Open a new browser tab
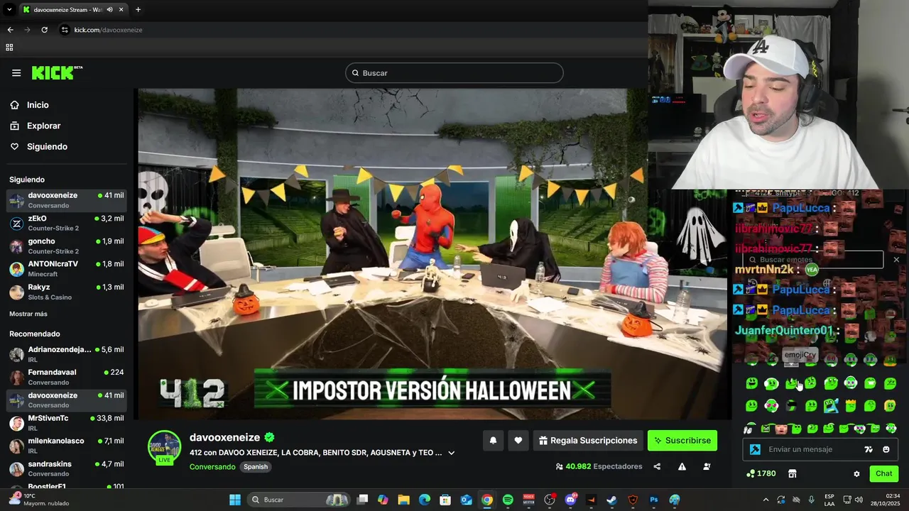 [138, 10]
